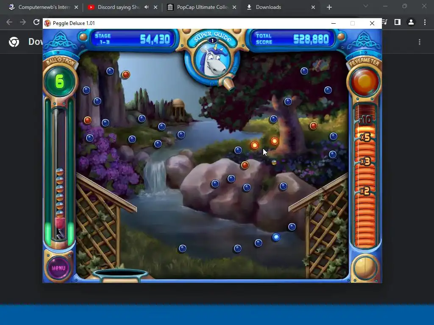Click the free ball bucket at bottom
Image resolution: width=434 pixels, height=325 pixels.
click(x=120, y=275)
